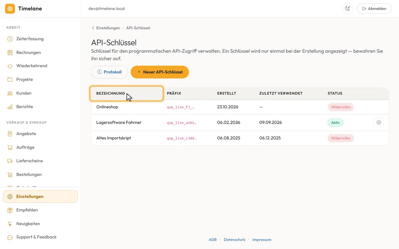Open Kunden people icon in sidebar
The image size is (399, 249).
pyautogui.click(x=10, y=93)
